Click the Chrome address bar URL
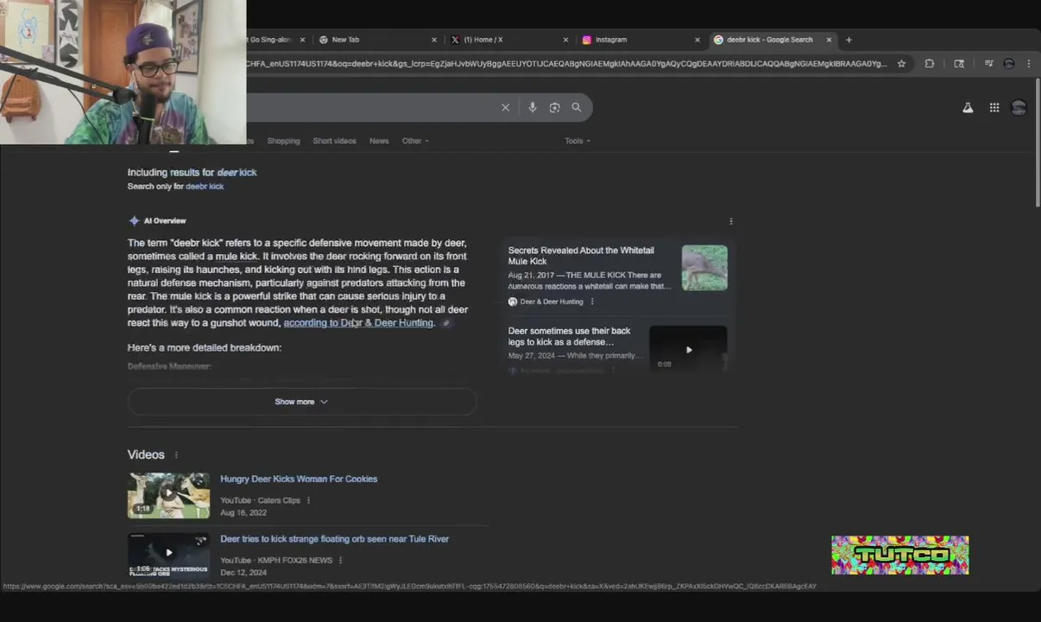 565,63
